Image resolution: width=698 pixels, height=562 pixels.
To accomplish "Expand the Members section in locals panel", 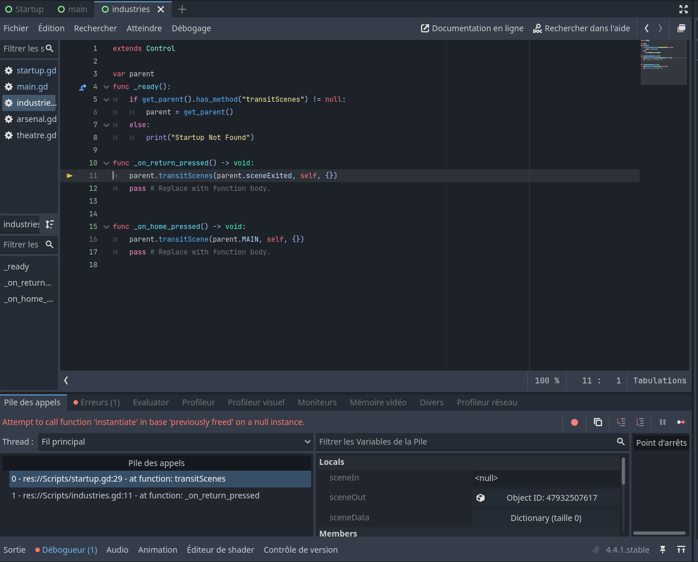I will click(338, 533).
